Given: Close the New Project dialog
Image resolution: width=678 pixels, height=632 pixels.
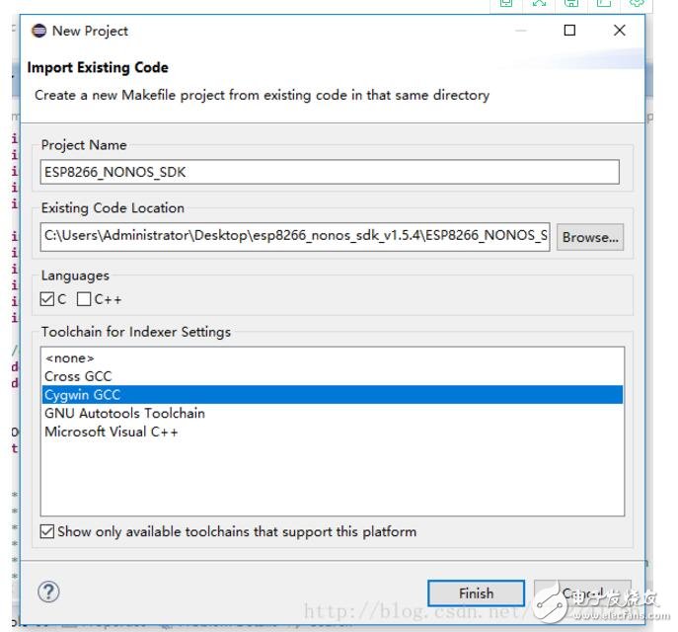Looking at the screenshot, I should point(619,31).
